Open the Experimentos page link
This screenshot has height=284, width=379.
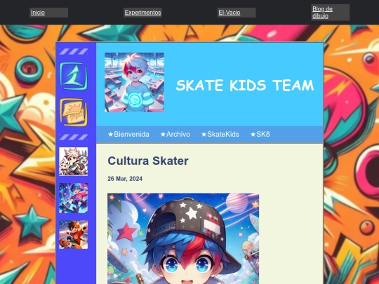[x=143, y=13]
